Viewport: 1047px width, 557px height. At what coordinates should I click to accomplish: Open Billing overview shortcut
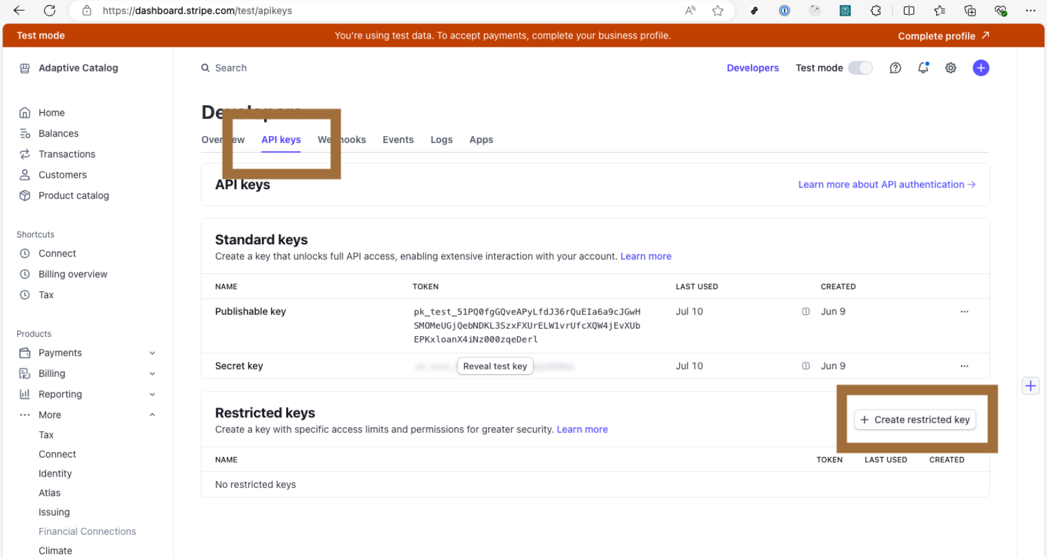[x=73, y=274]
